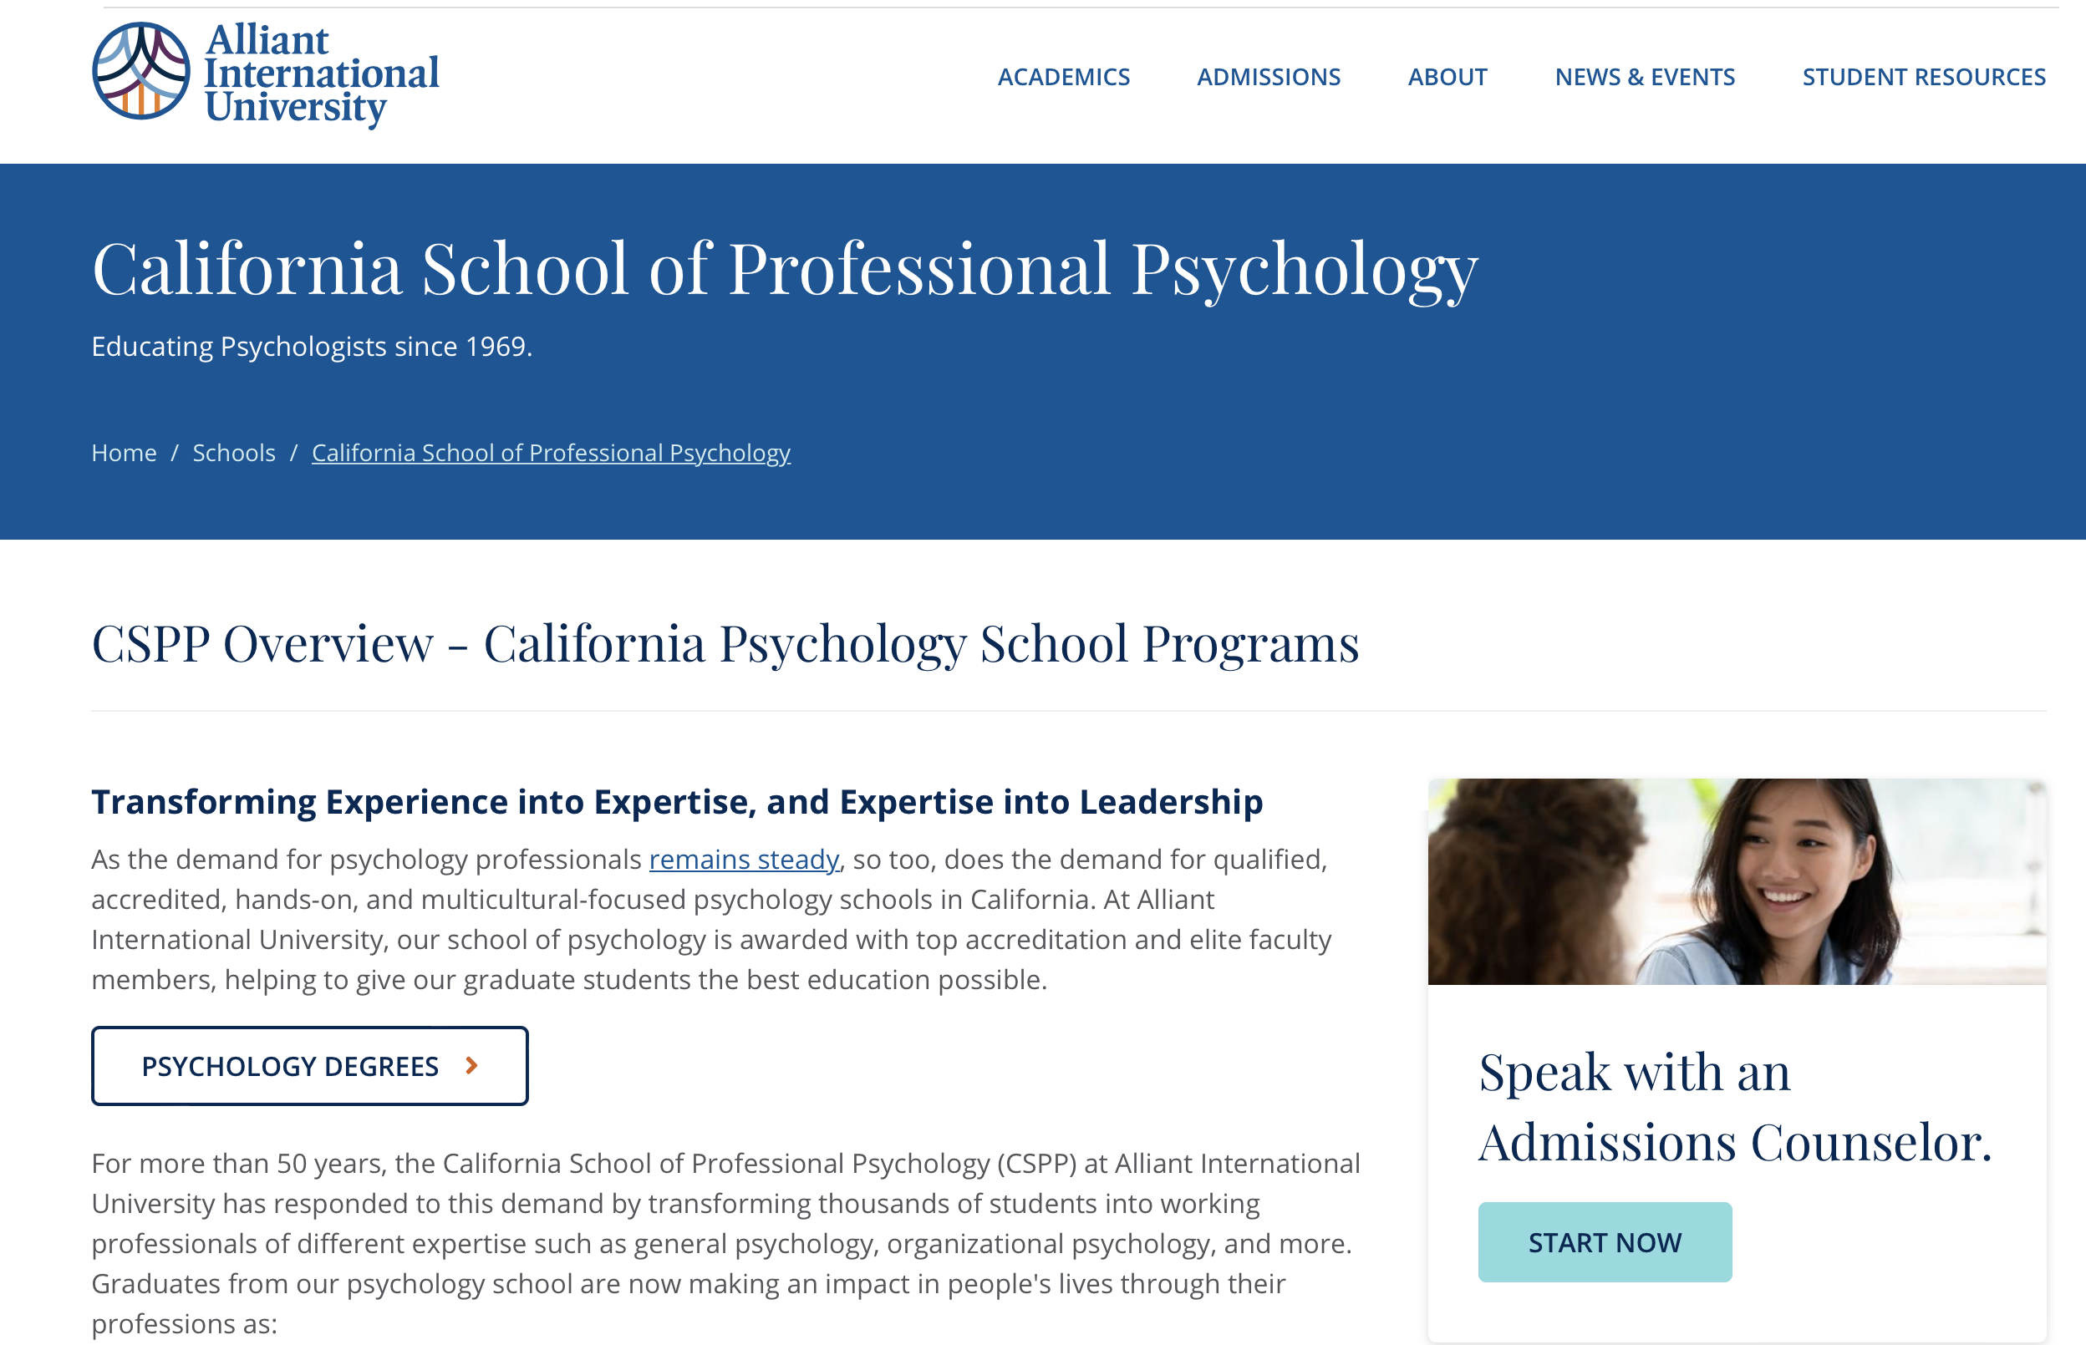Open the Academics menu
The width and height of the screenshot is (2086, 1345).
1063,77
